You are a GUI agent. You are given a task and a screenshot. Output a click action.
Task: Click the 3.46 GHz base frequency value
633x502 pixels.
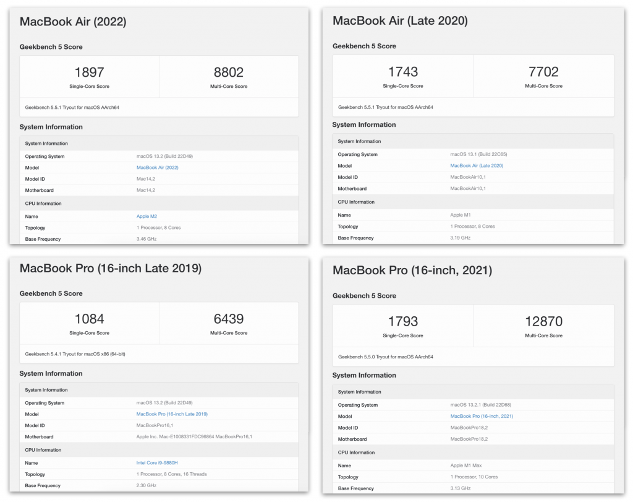[x=146, y=239]
